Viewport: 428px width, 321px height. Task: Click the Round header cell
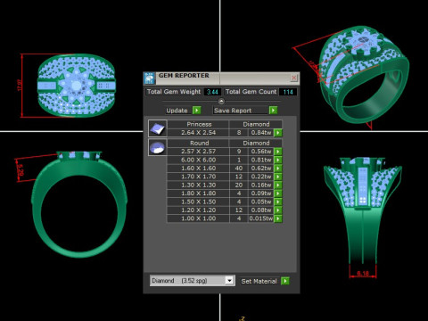[199, 143]
